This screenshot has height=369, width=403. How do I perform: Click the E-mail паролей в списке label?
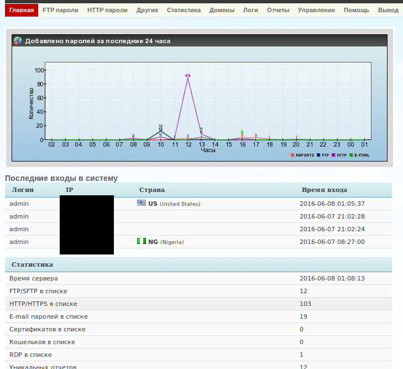(49, 316)
